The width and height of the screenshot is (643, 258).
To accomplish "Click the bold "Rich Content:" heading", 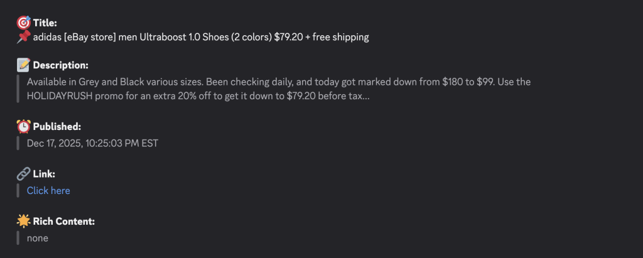I will [x=63, y=222].
